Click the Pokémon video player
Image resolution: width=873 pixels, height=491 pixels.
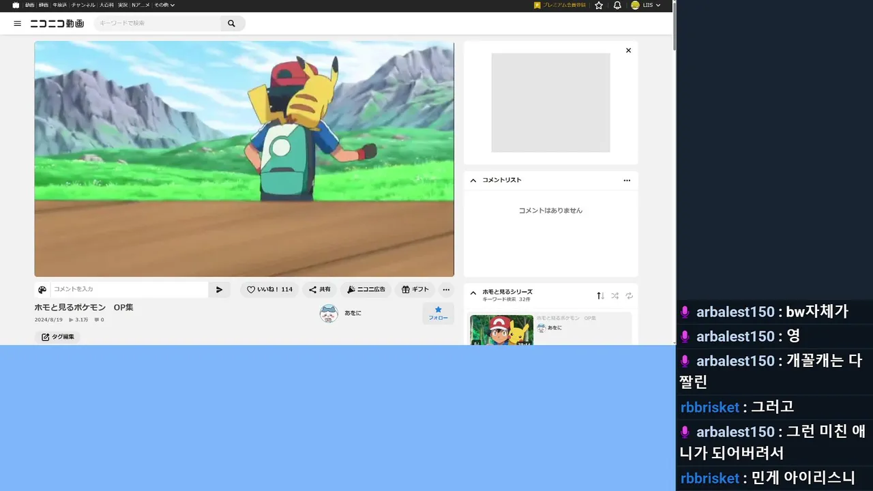click(x=244, y=159)
